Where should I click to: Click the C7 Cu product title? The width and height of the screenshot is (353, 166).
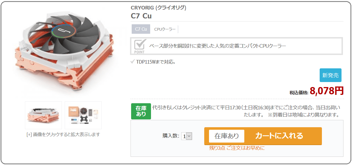tap(141, 16)
